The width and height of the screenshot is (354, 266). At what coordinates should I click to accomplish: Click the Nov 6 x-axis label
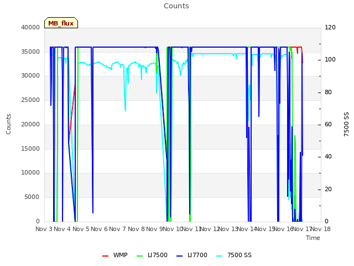coord(100,229)
